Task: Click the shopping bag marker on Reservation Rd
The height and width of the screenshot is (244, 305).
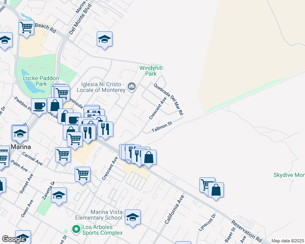Action: [x=148, y=158]
